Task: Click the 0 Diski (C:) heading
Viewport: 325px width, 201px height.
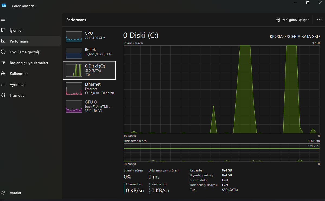Action: [x=141, y=35]
